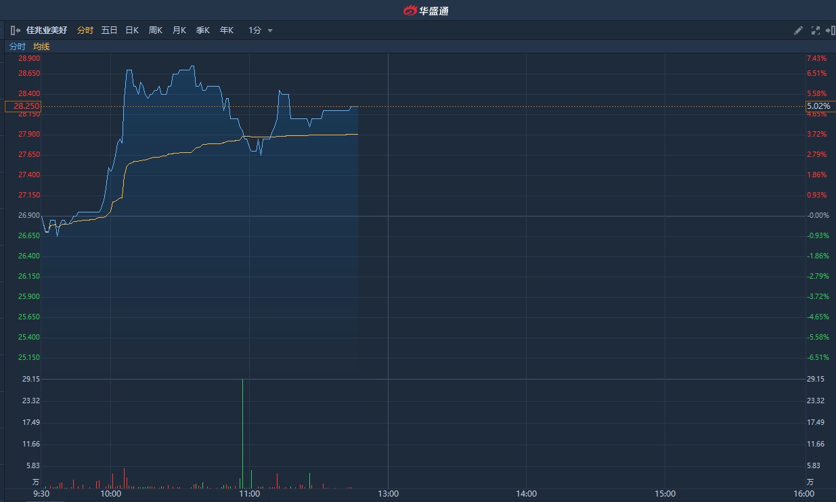Click the 5.02% change label
This screenshot has width=836, height=502.
pyautogui.click(x=818, y=106)
